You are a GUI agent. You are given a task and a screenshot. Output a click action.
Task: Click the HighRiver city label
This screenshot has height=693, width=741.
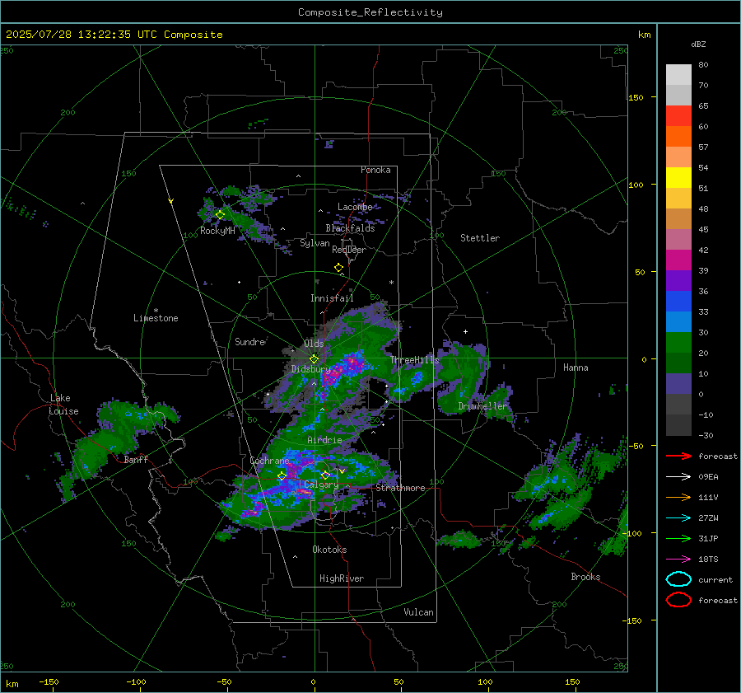click(342, 578)
